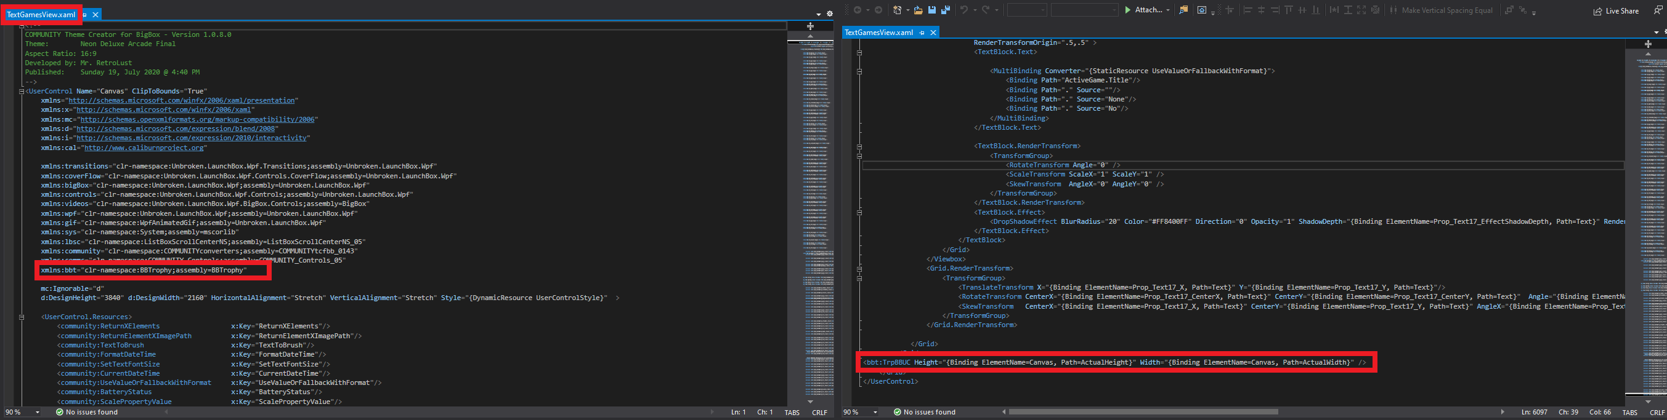Open the left editor's settings gear
This screenshot has width=1667, height=420.
pyautogui.click(x=830, y=14)
